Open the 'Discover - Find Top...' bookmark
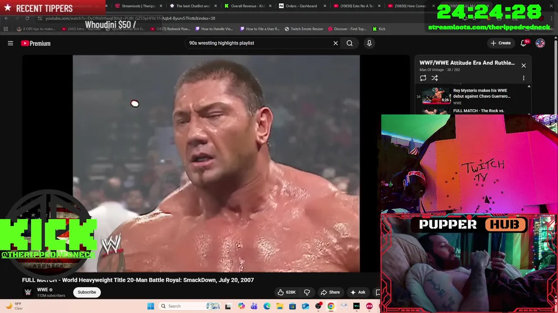The height and width of the screenshot is (313, 558). click(x=347, y=29)
